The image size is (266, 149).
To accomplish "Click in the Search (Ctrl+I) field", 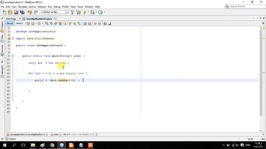I will [x=247, y=7].
